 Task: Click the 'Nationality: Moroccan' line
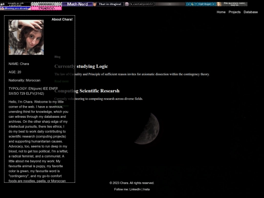[24, 80]
